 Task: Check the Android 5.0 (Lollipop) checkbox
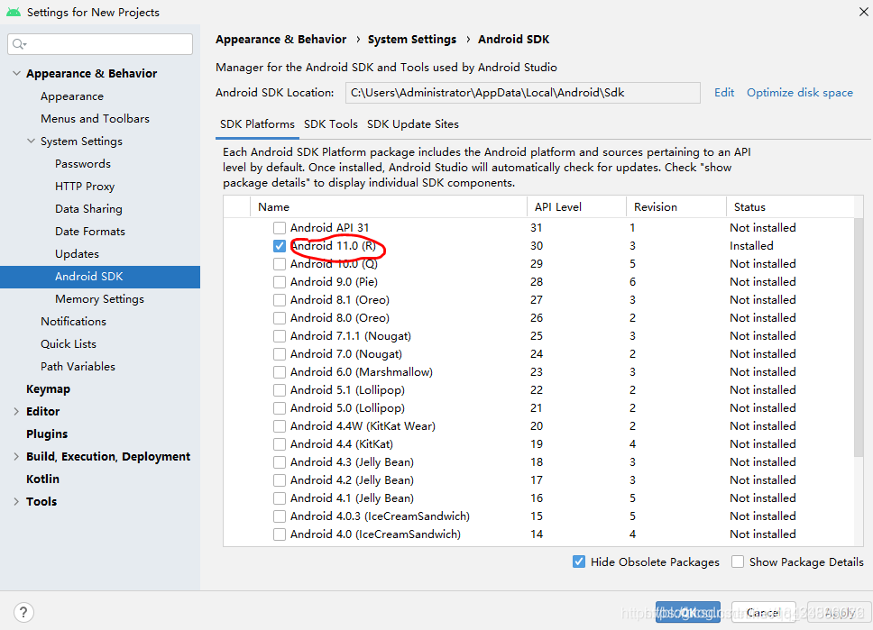click(x=280, y=408)
